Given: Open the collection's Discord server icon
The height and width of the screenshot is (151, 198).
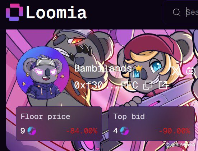Looking at the screenshot, I should [x=191, y=71].
